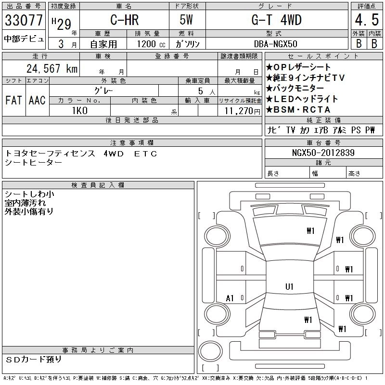Select the car name C-HR

[x=125, y=20]
